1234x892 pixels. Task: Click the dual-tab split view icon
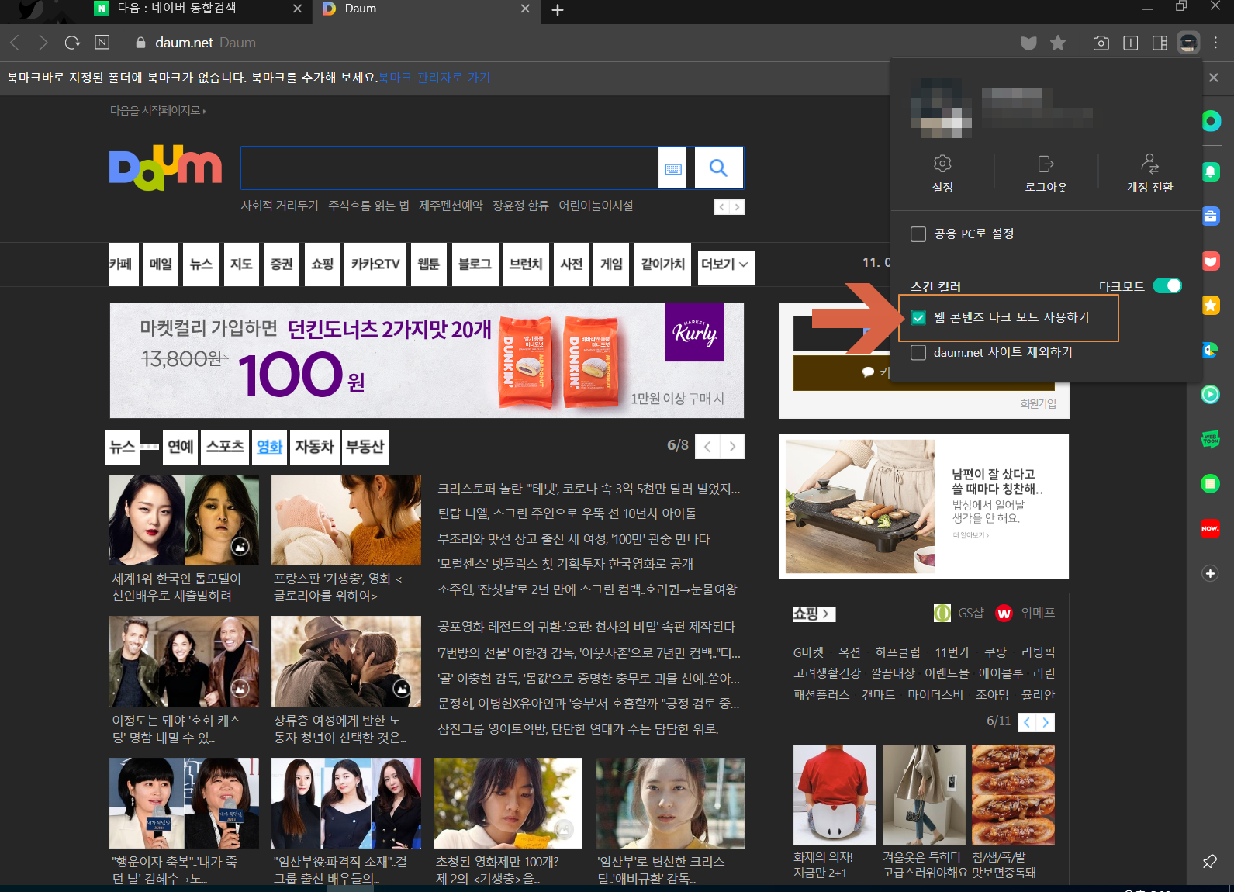tap(1131, 43)
